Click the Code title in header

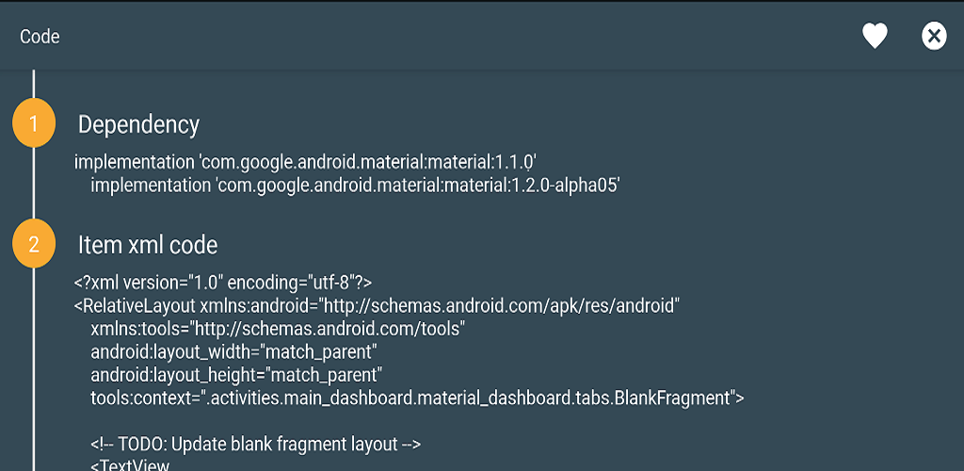[x=40, y=37]
